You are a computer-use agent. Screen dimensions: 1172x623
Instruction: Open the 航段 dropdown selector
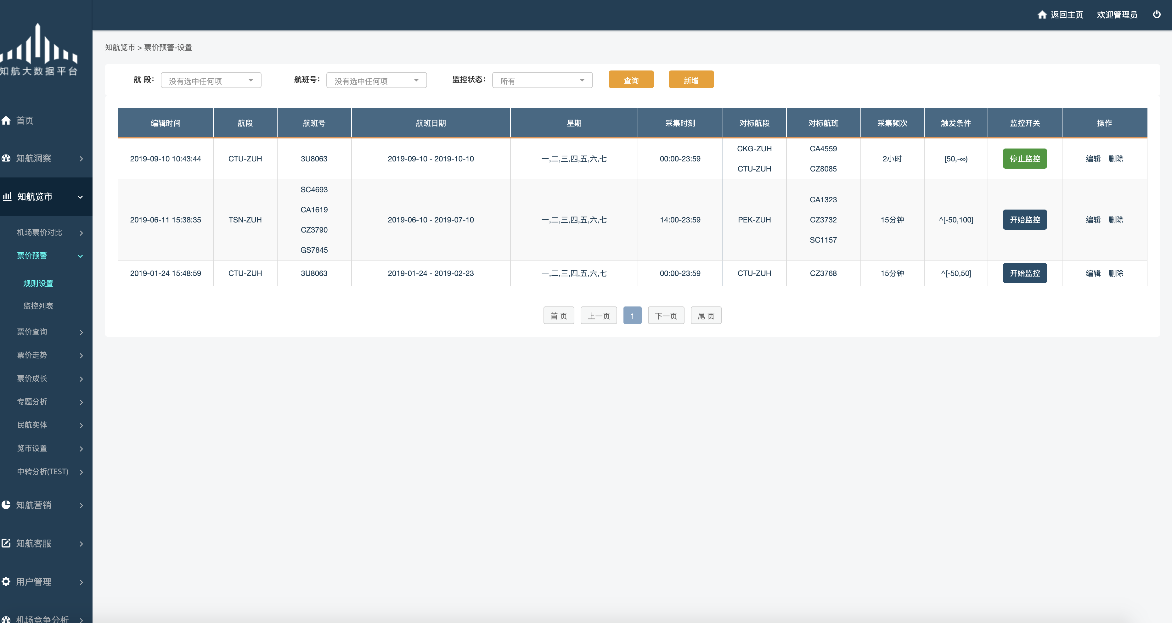211,81
